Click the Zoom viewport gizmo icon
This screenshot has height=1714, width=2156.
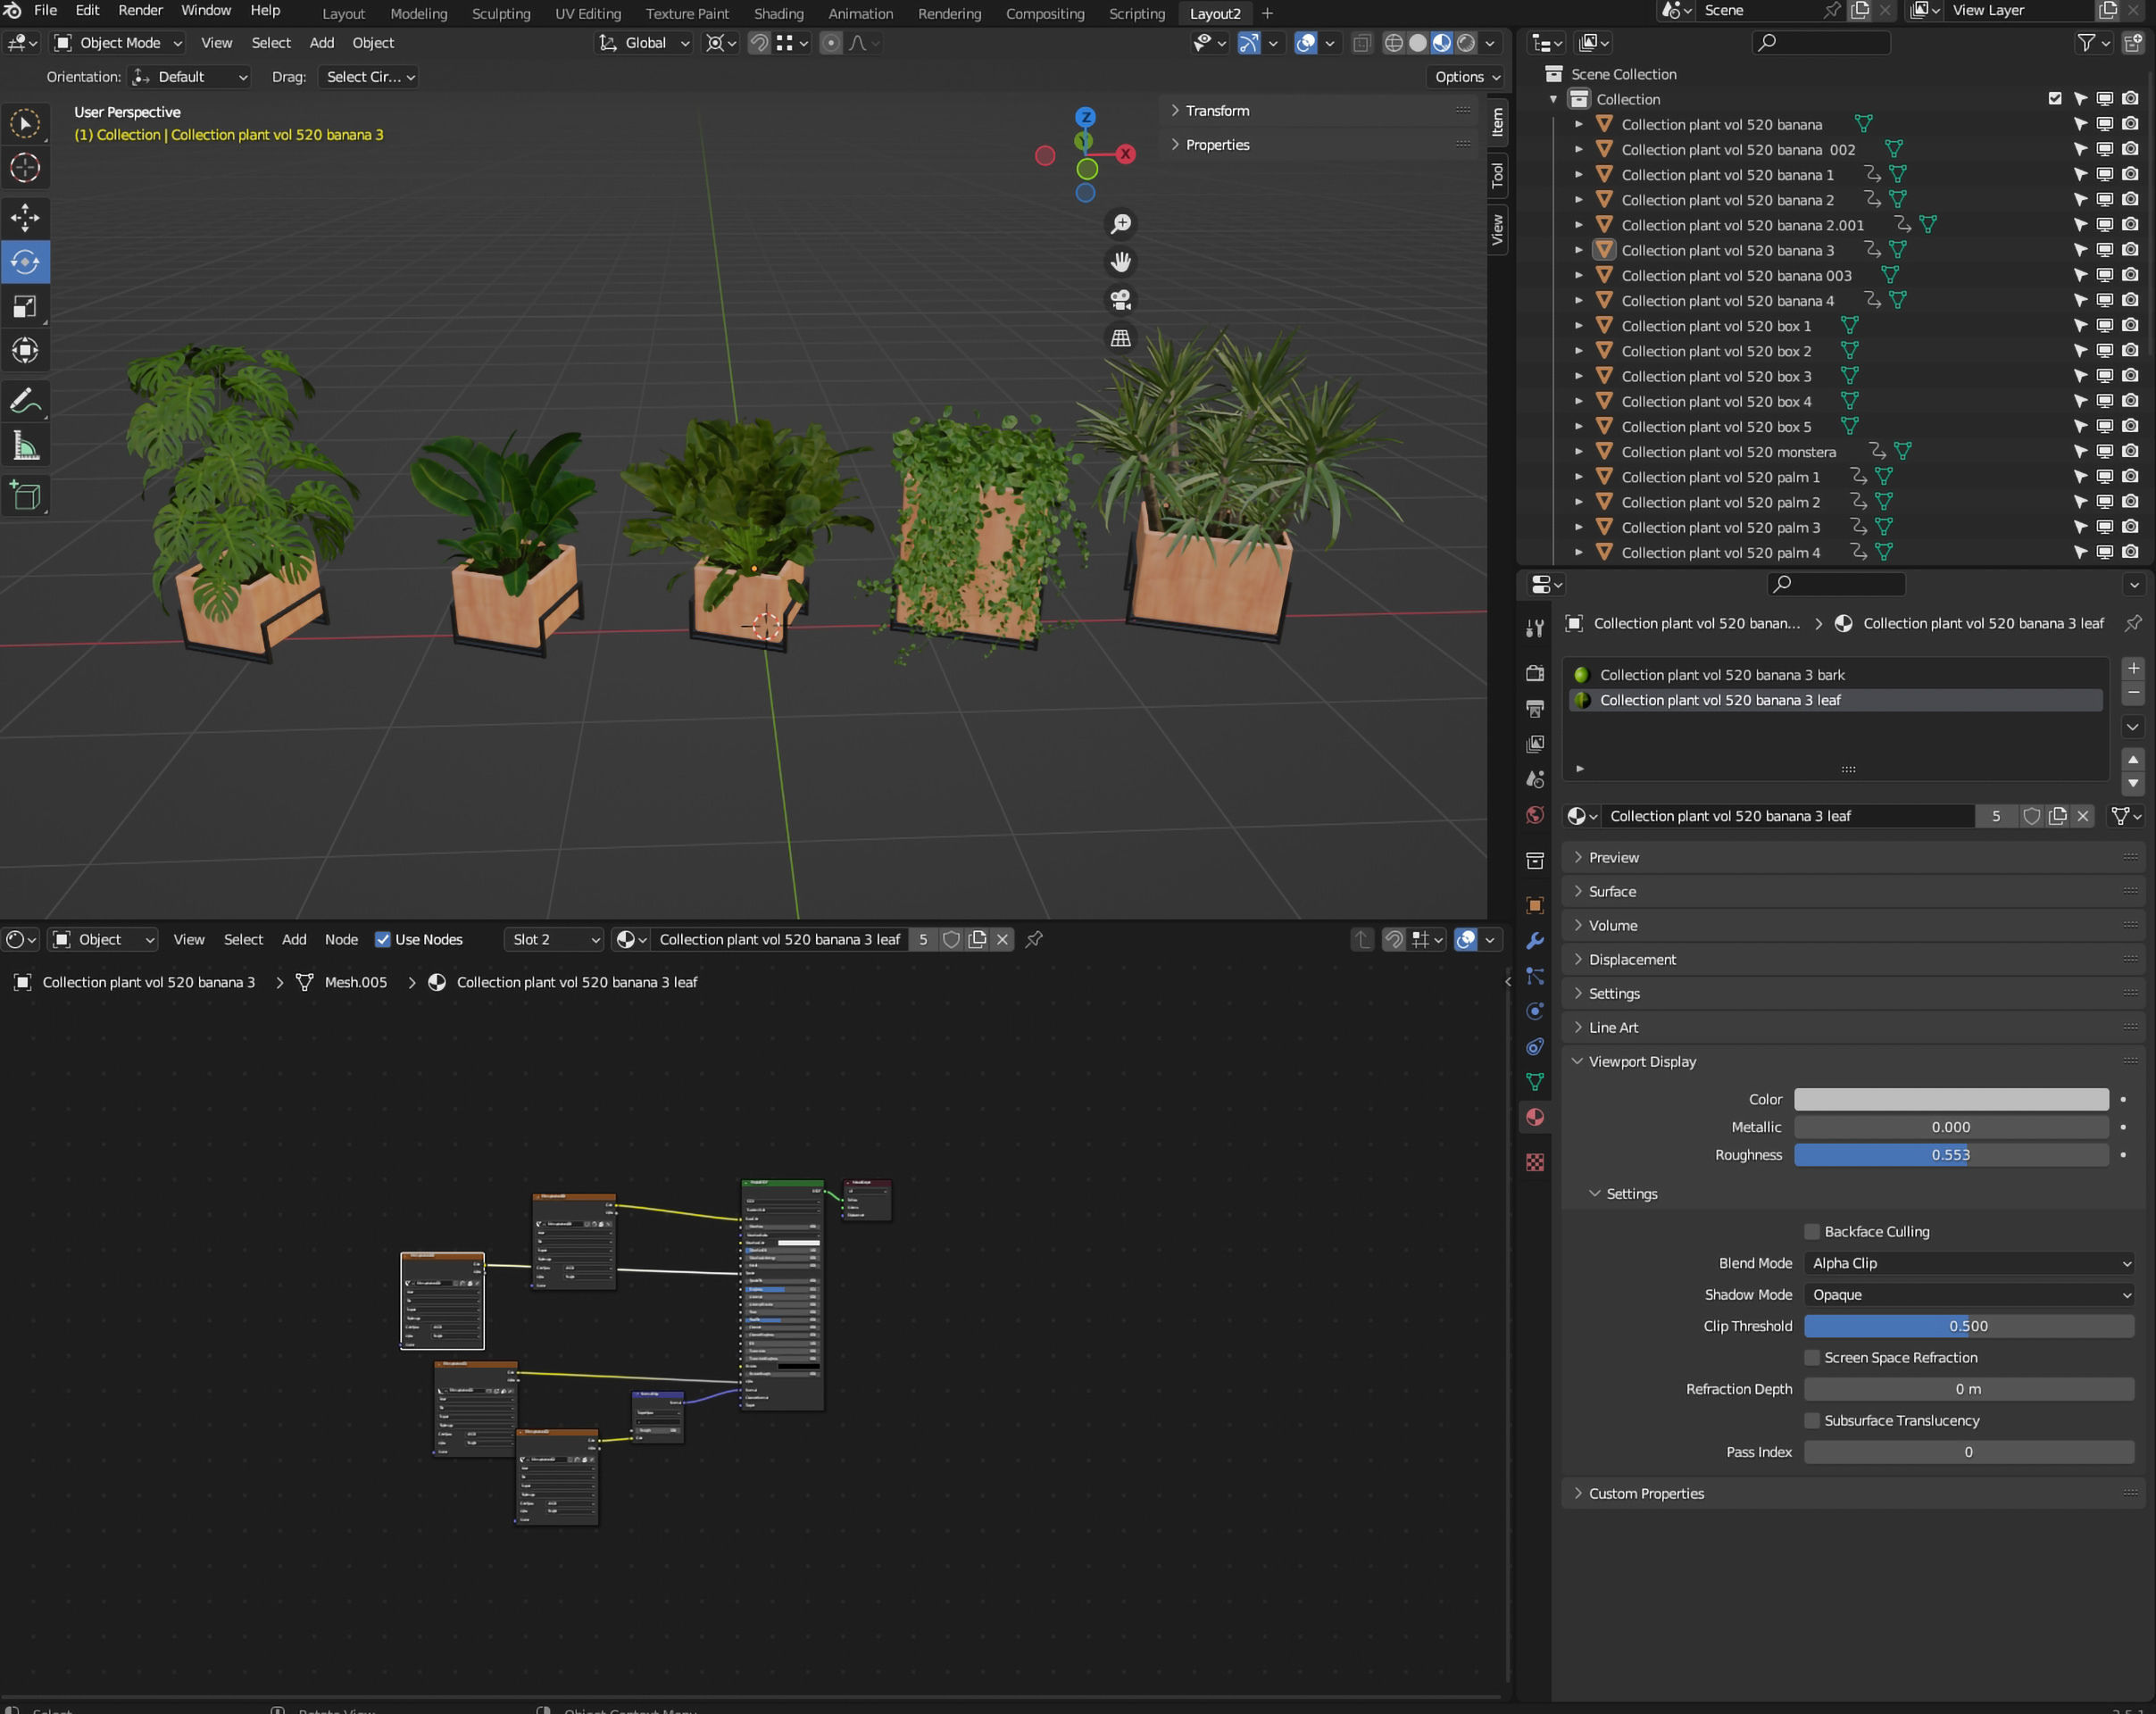point(1121,224)
